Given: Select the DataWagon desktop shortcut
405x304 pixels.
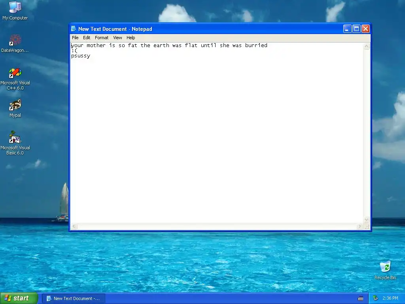Looking at the screenshot, I should [15, 44].
